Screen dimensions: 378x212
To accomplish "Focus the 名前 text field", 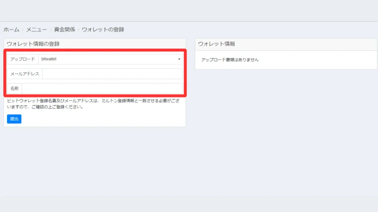I will 102,88.
